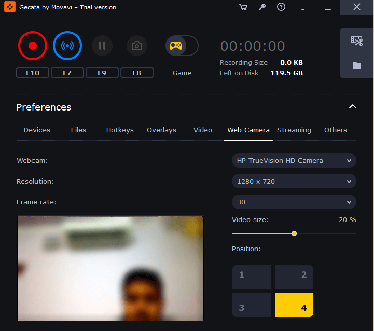The height and width of the screenshot is (331, 374).
Task: Change the F7 streaming hotkey
Action: (x=67, y=73)
